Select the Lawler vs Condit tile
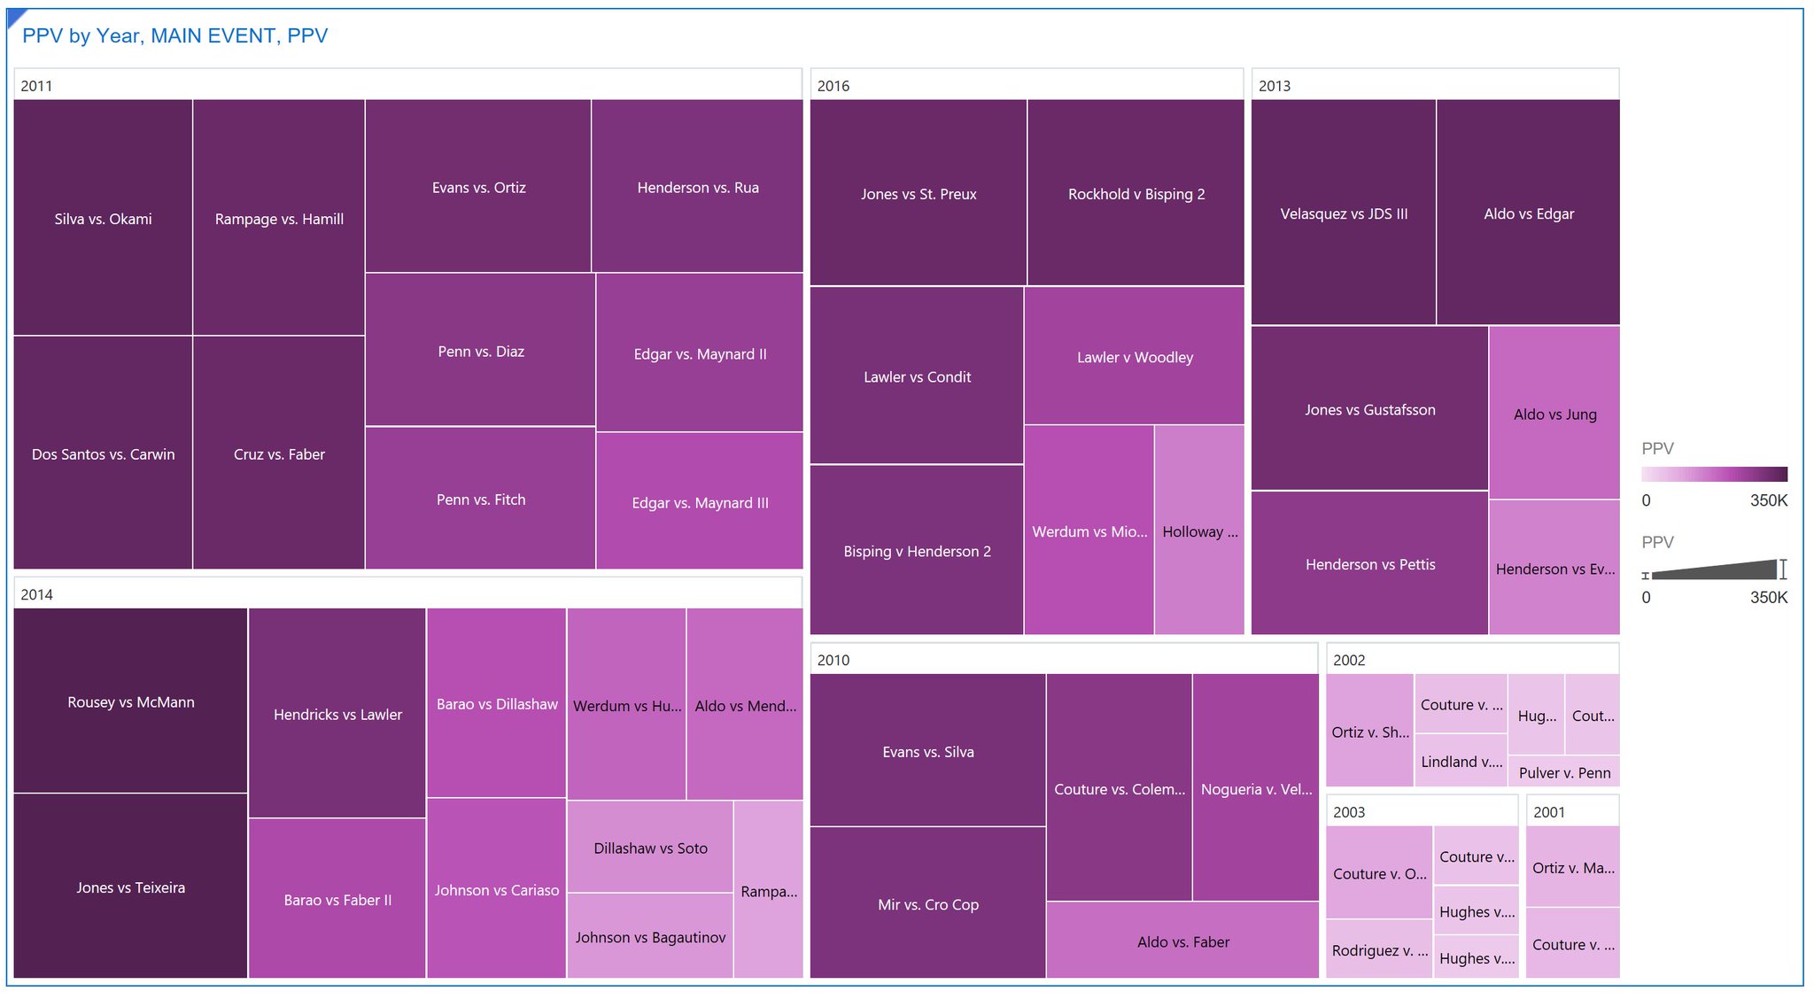 (917, 376)
